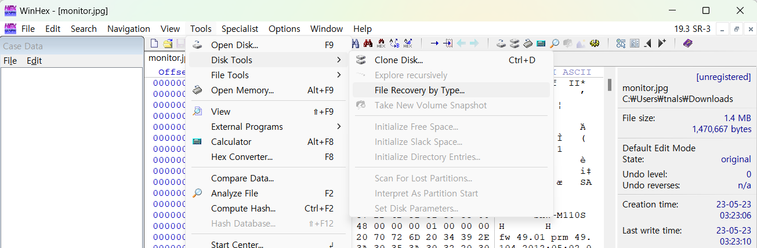Click the Replace Hex Values icon
Viewport: 757px width, 248px height.
click(x=408, y=43)
